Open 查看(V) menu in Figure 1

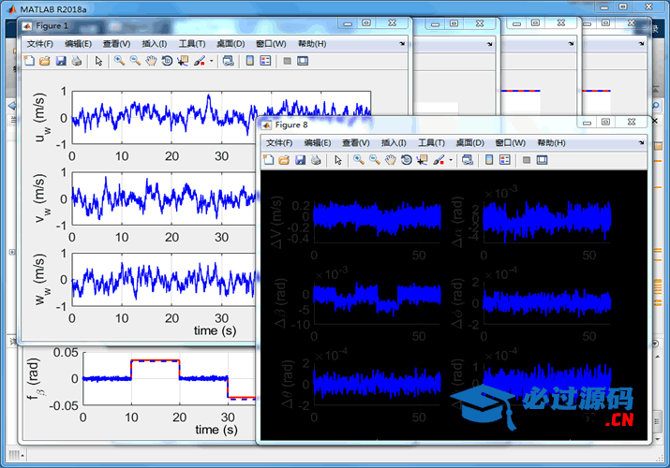point(116,44)
